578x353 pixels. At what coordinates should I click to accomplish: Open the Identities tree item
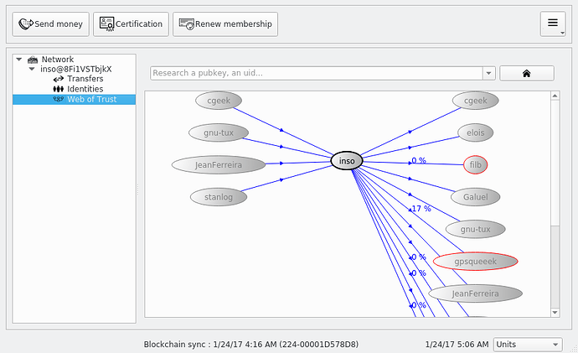(85, 89)
